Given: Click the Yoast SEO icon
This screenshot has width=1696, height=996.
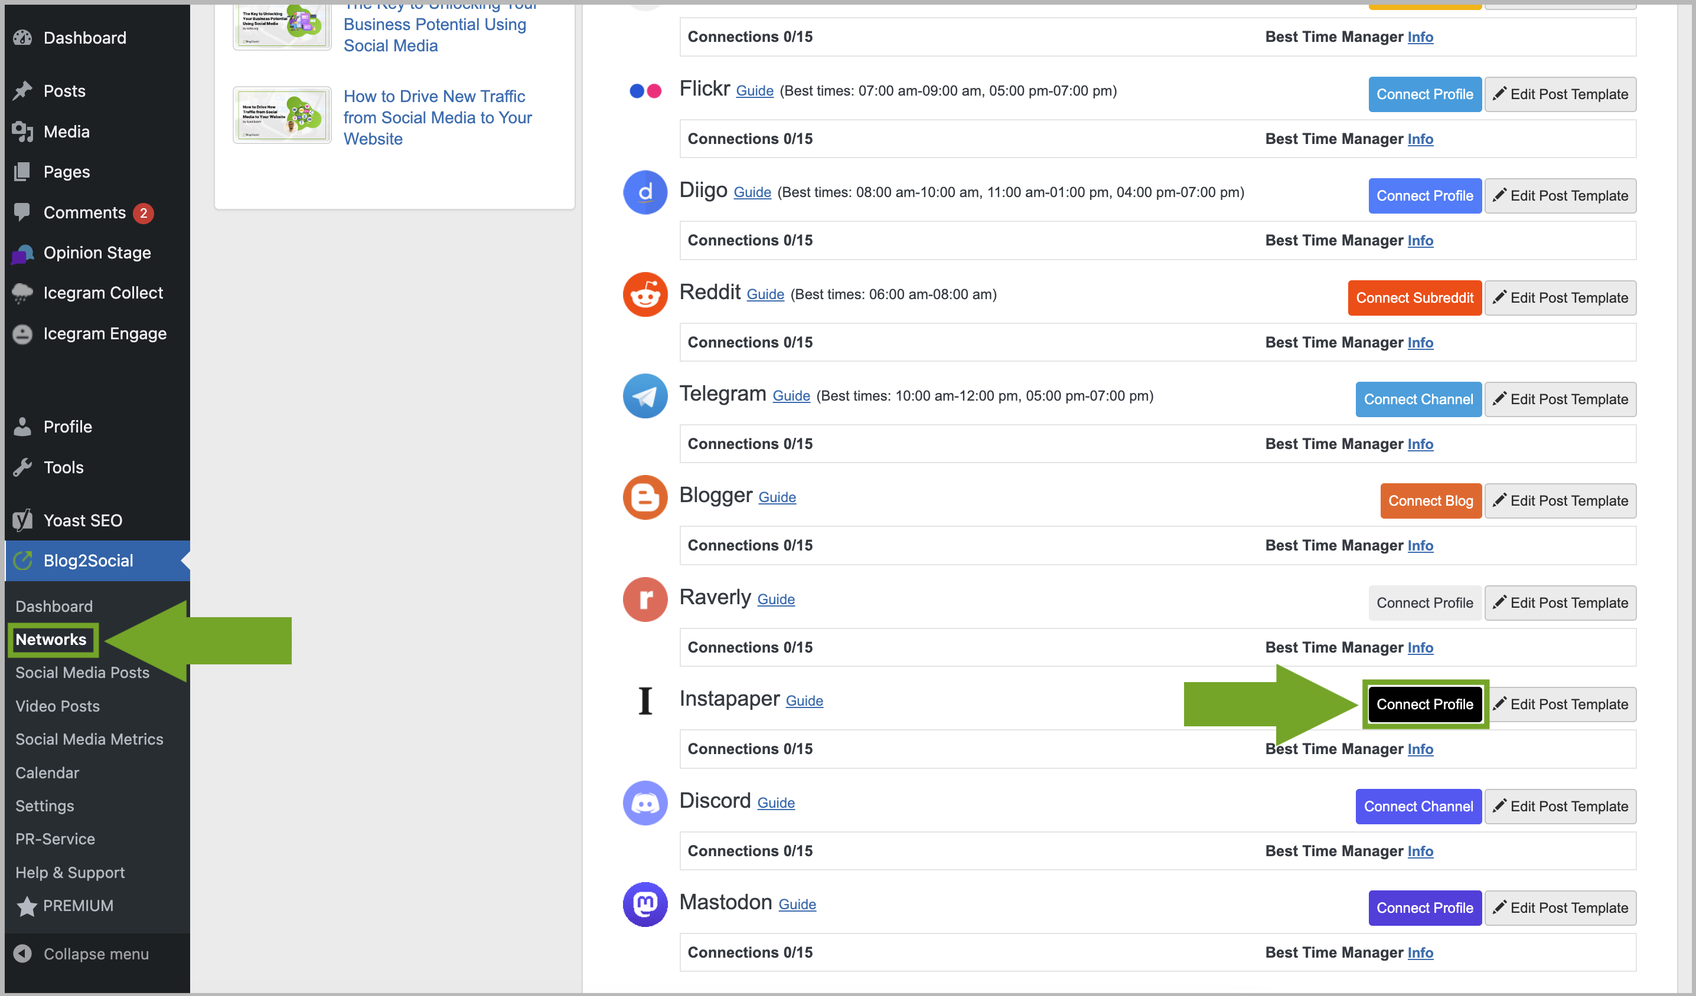Looking at the screenshot, I should coord(23,520).
